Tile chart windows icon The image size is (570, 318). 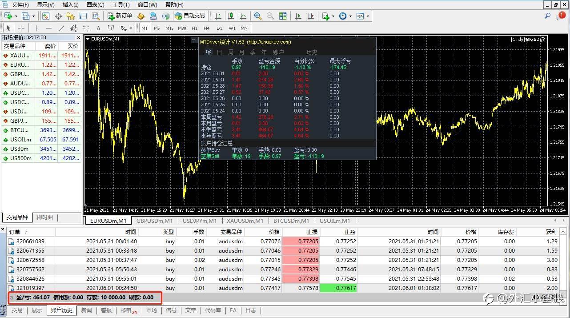(x=283, y=16)
